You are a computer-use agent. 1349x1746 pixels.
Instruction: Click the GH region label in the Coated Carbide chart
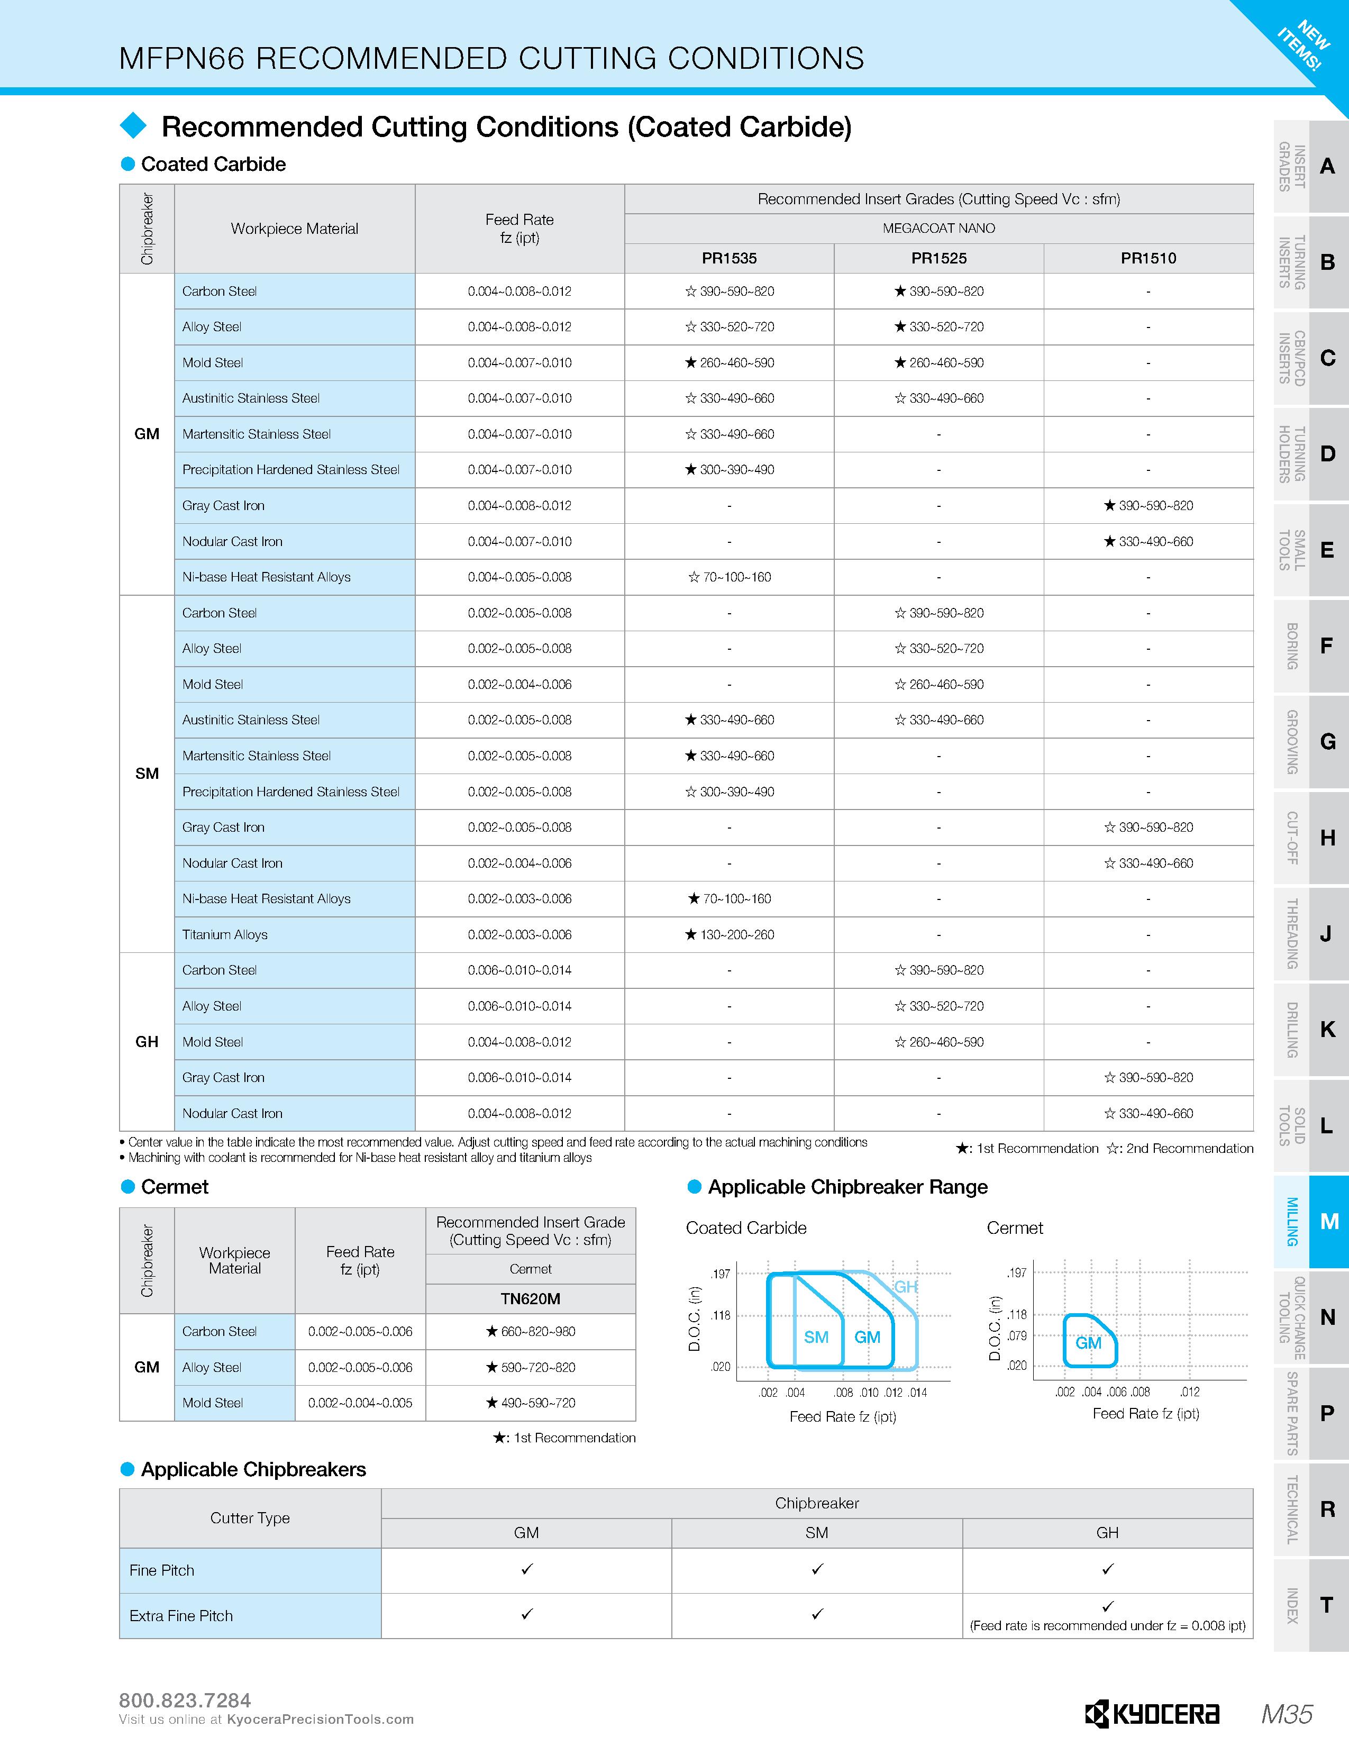(906, 1286)
